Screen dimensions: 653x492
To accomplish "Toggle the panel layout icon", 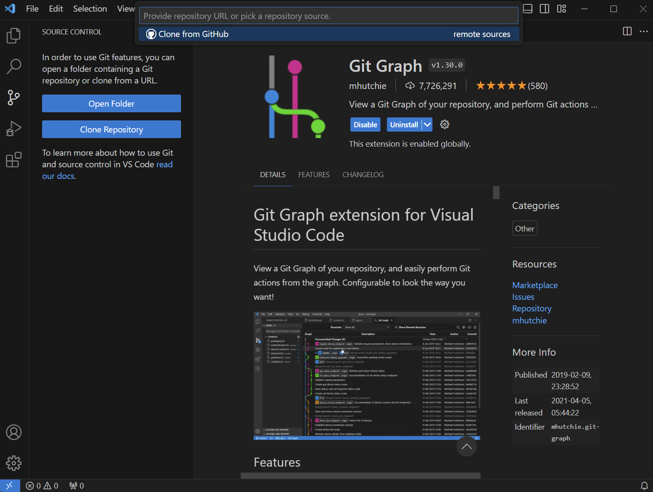I will click(x=528, y=9).
